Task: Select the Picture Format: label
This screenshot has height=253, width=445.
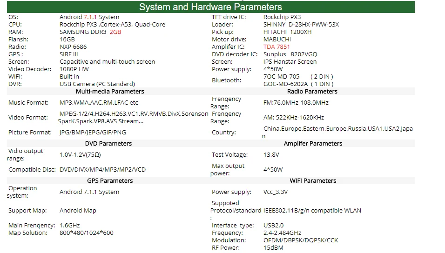Action: click(x=30, y=133)
